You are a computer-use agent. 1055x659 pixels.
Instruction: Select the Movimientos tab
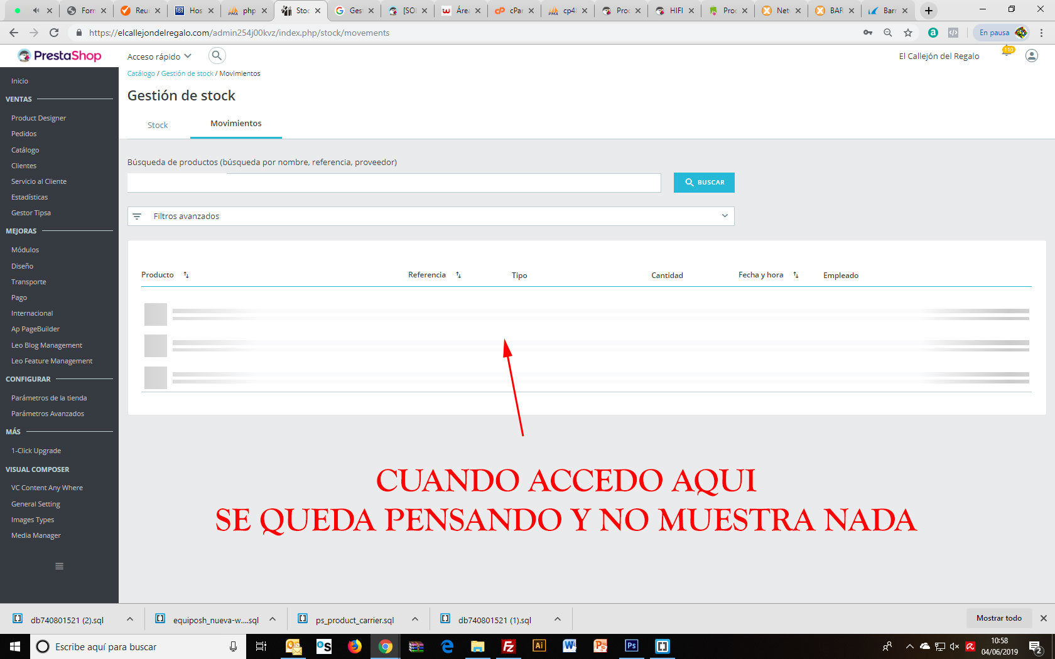236,124
